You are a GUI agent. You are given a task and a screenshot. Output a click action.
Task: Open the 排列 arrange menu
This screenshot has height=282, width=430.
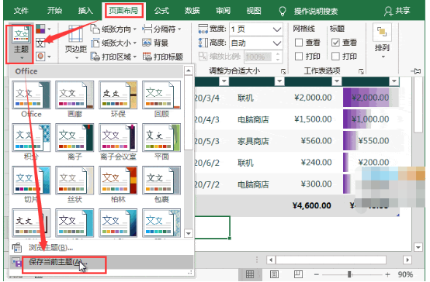[382, 41]
